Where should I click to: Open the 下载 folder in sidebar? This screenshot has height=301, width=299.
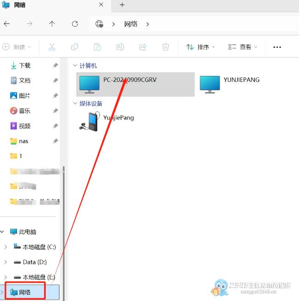point(24,66)
